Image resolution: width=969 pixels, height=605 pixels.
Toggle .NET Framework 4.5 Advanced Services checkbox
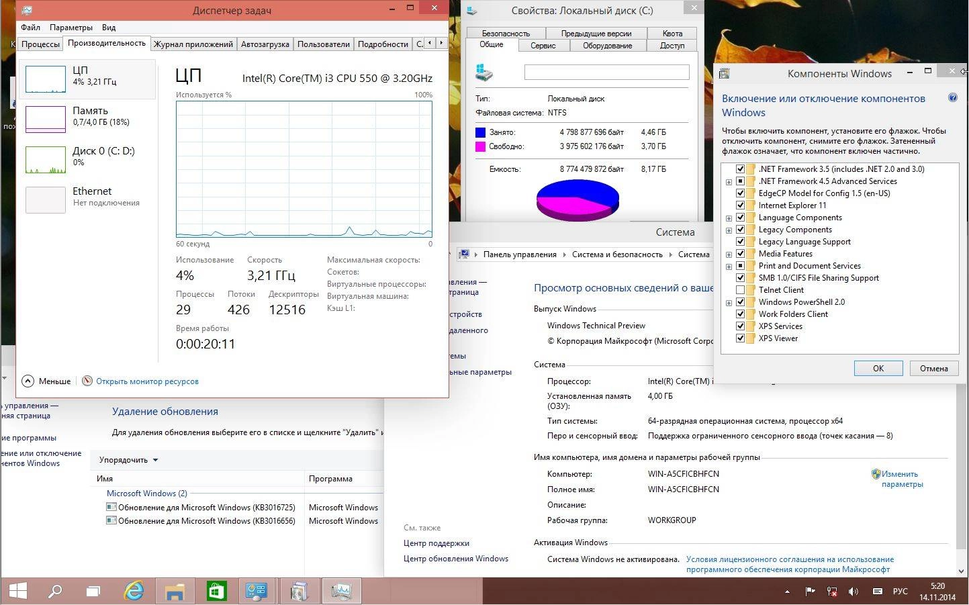point(740,181)
